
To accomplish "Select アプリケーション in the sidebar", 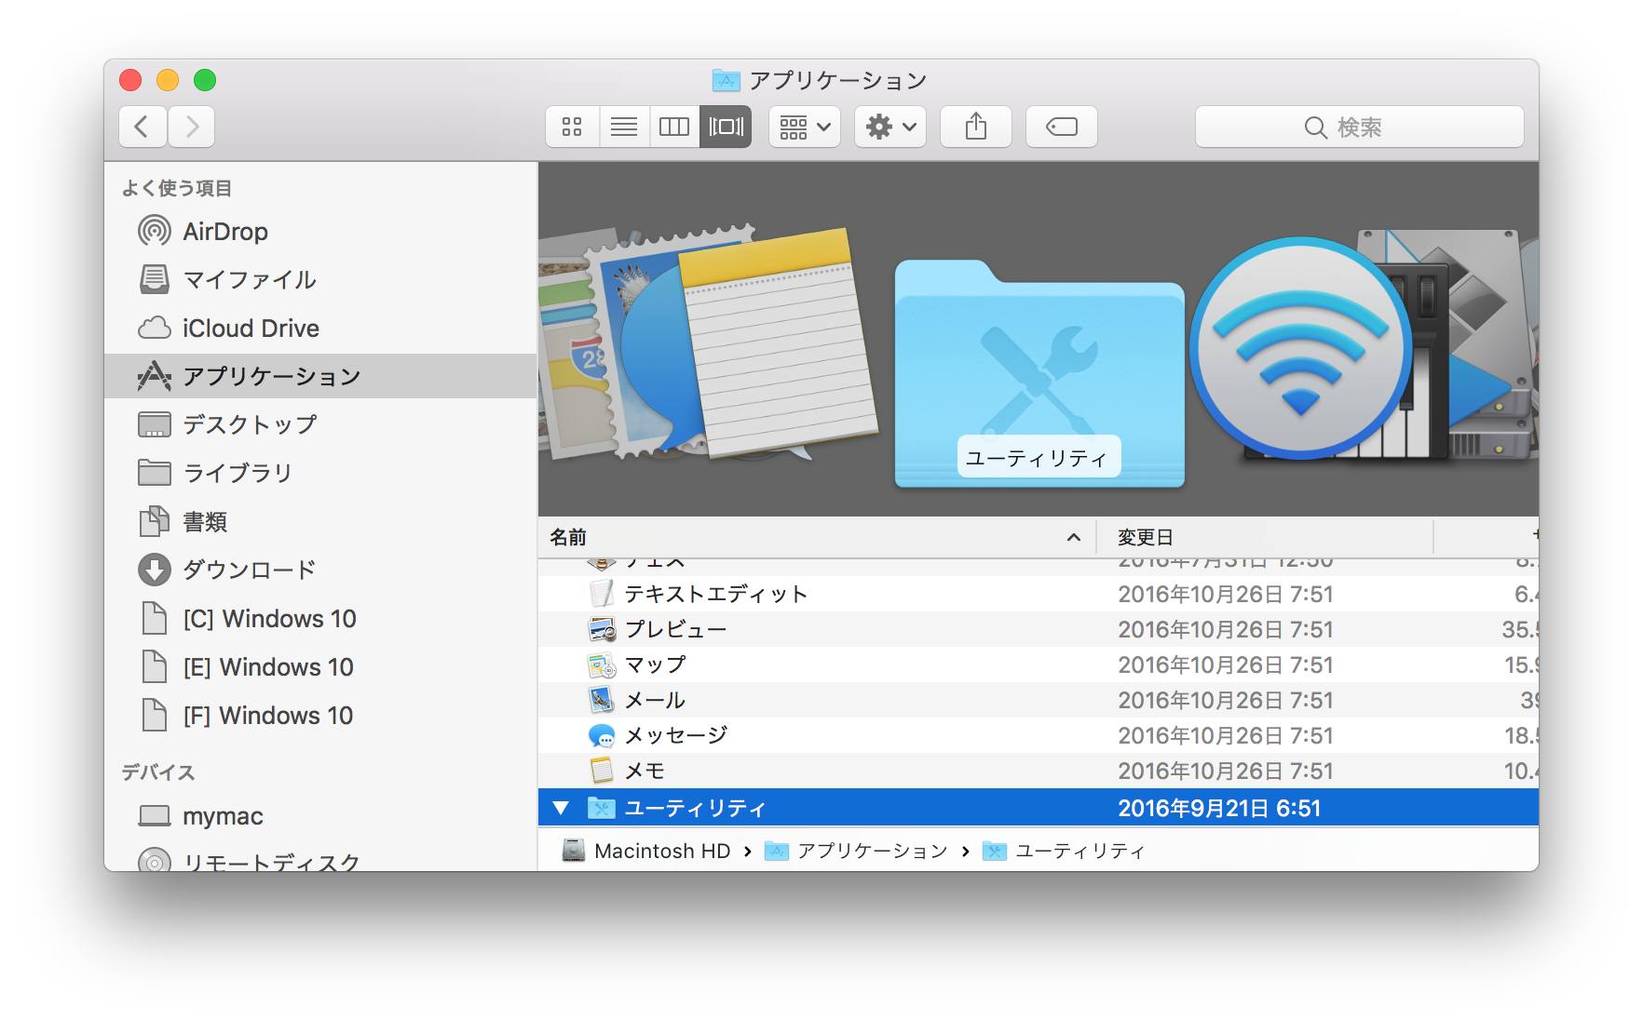I will pyautogui.click(x=320, y=376).
